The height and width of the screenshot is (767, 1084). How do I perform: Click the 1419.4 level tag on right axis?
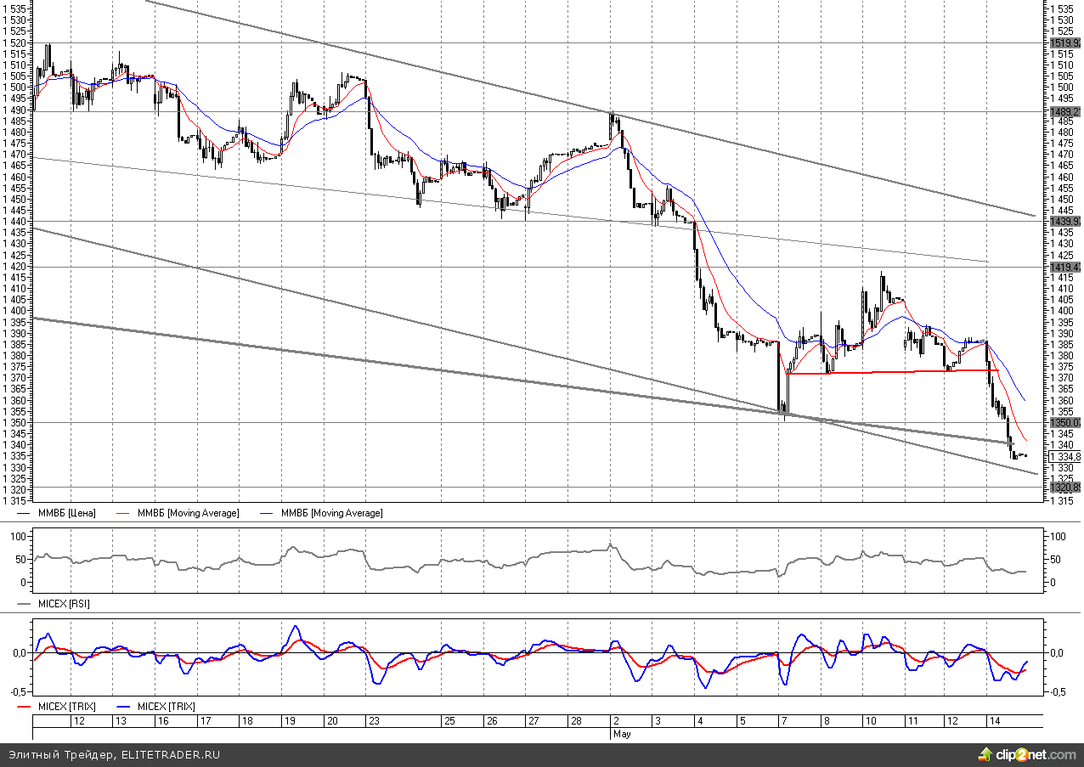1064,267
